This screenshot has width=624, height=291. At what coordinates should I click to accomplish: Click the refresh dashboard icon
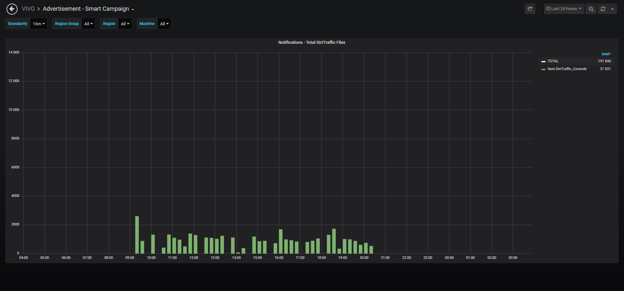tap(603, 9)
